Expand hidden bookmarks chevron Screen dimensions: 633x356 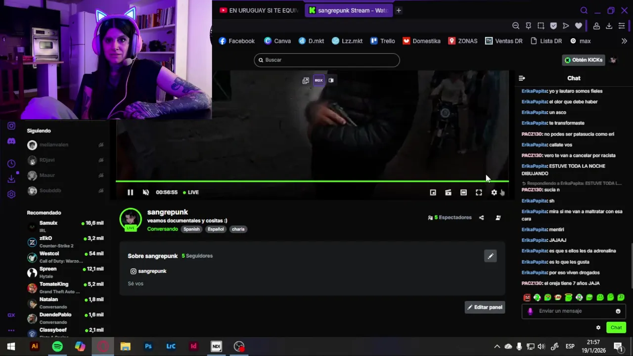pos(624,41)
